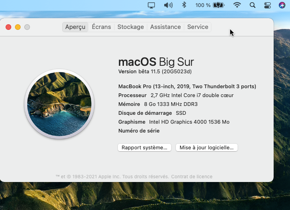
Task: Click the 'Graphisme' label
Action: coord(132,122)
